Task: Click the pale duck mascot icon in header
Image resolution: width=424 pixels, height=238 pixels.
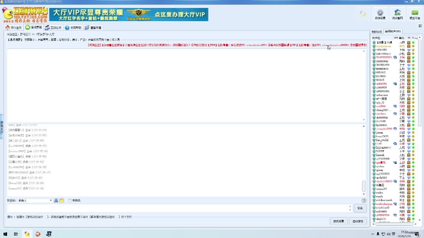Action: (363, 14)
